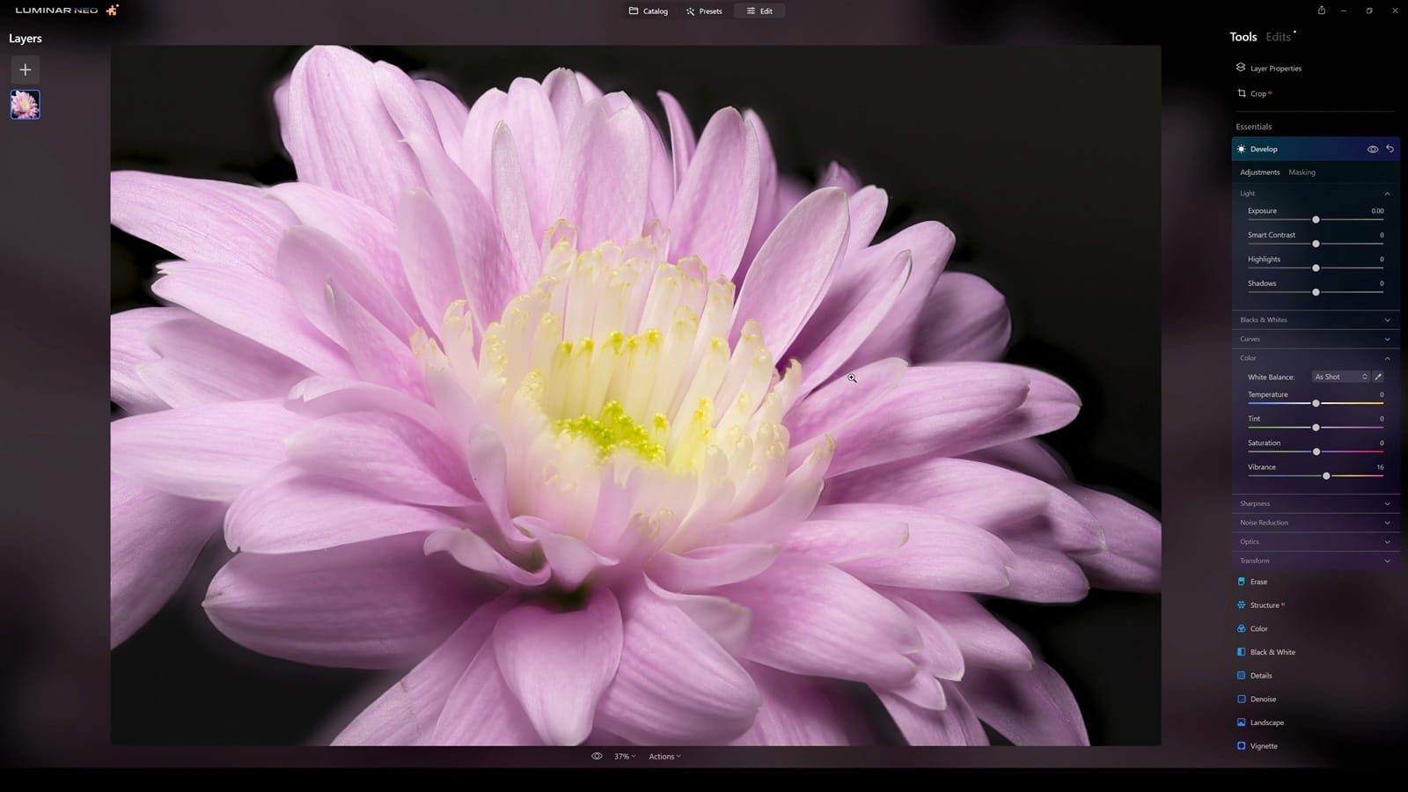
Task: Expand the Sharpness section
Action: click(x=1315, y=503)
